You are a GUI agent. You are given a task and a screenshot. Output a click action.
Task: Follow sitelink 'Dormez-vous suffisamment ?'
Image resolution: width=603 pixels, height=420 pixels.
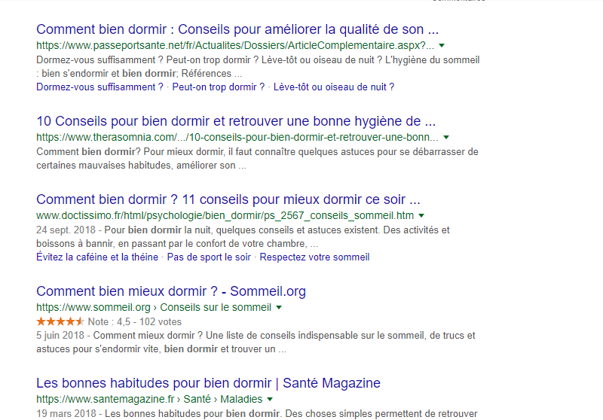coord(99,87)
